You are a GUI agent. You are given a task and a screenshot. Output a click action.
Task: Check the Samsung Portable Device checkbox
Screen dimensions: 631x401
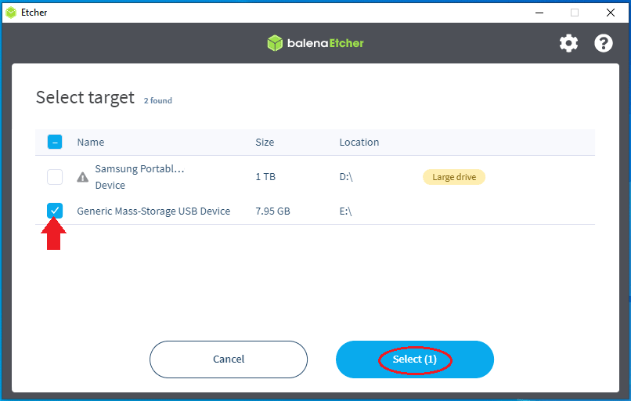click(55, 177)
